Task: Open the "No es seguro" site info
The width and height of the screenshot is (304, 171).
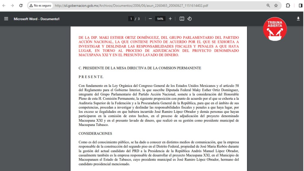Action: pos(40,5)
